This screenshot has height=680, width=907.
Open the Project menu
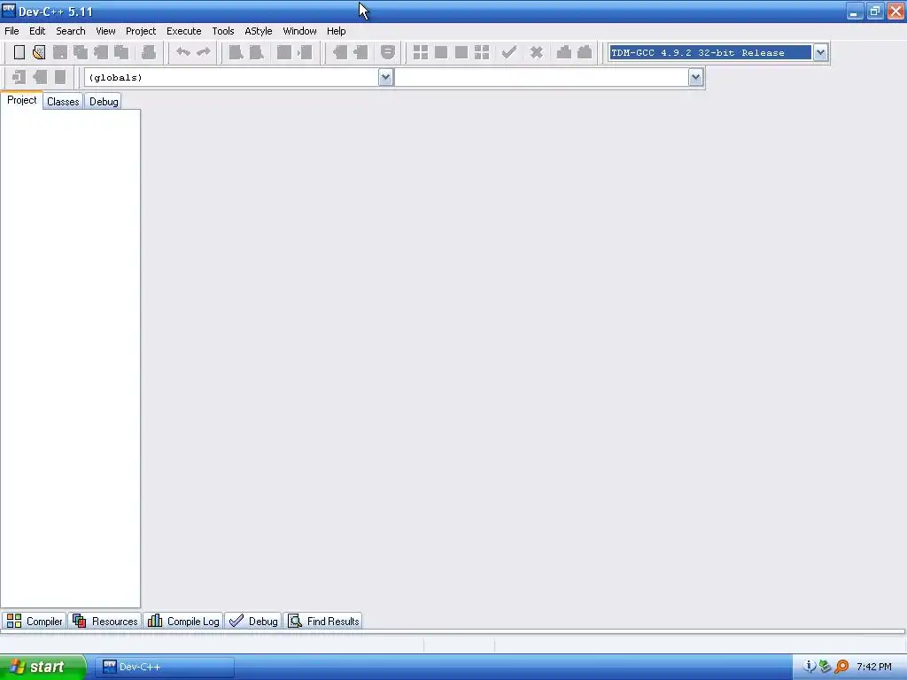coord(141,31)
